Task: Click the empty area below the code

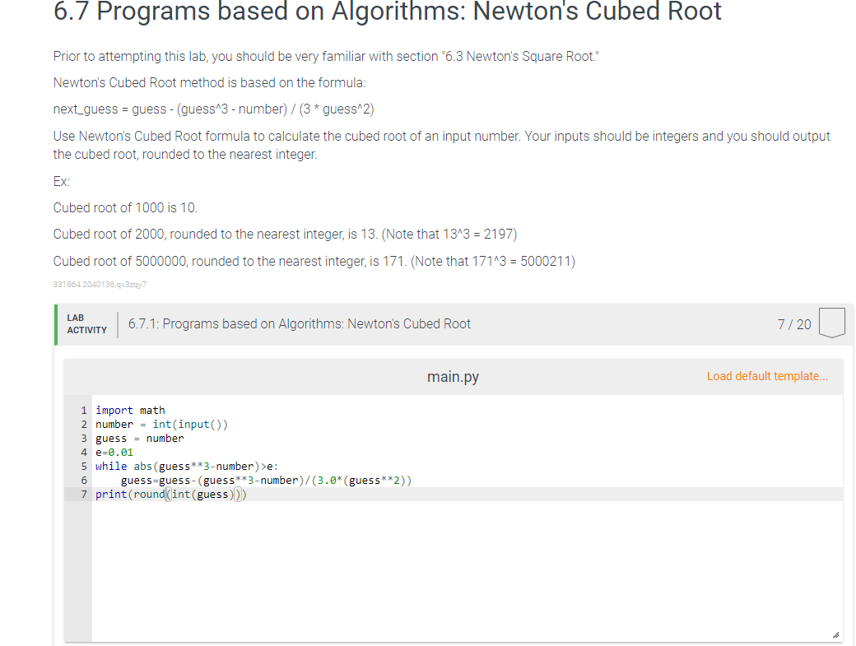Action: pos(453,568)
